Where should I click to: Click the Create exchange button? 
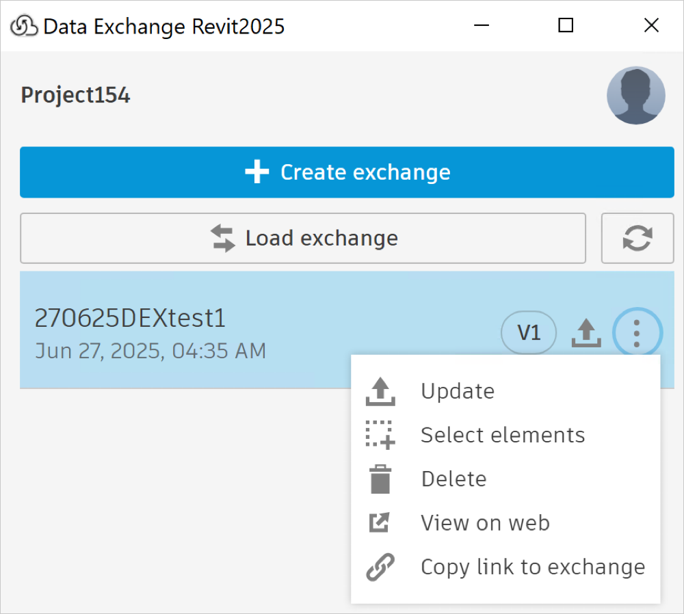(x=347, y=172)
